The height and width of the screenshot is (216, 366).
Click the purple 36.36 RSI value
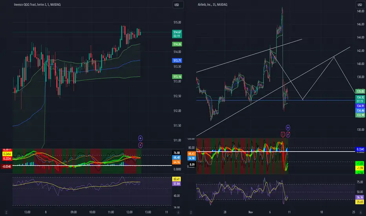pos(360,197)
